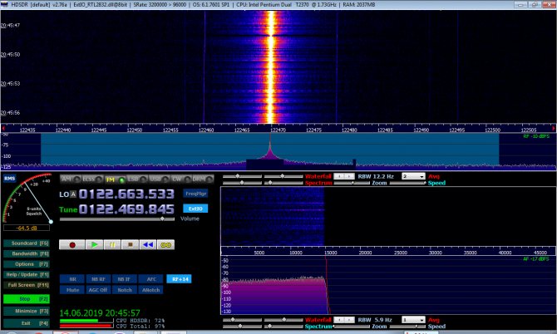Screen dimensions: 557x334
Task: Click the upper red Spectrum label
Action: click(x=318, y=183)
